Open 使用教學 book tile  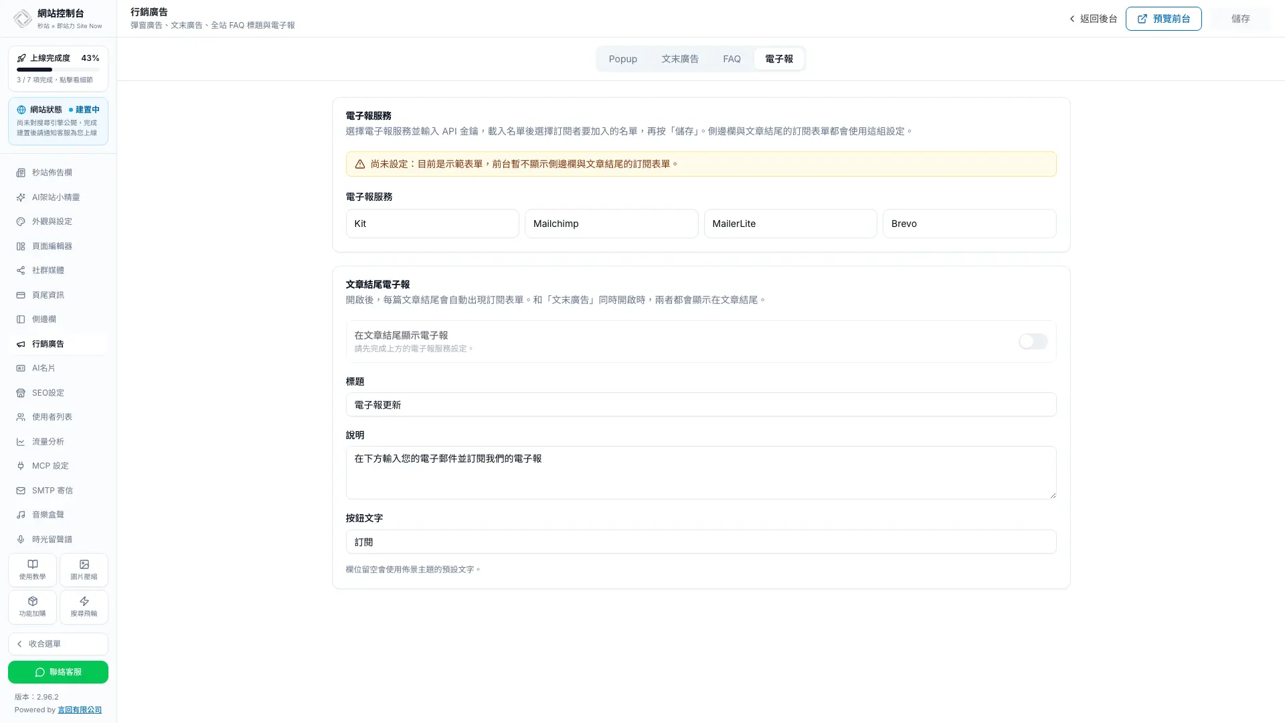32,570
